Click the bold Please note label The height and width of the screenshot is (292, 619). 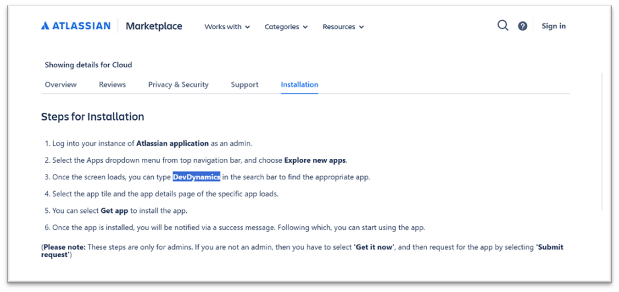(65, 247)
